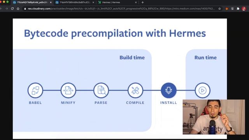The image size is (249, 140).
Task: Click the Run time heading
Action: pyautogui.click(x=205, y=58)
